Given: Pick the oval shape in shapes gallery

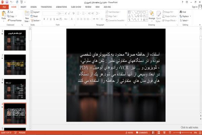Looking at the screenshot, I should (141, 12).
